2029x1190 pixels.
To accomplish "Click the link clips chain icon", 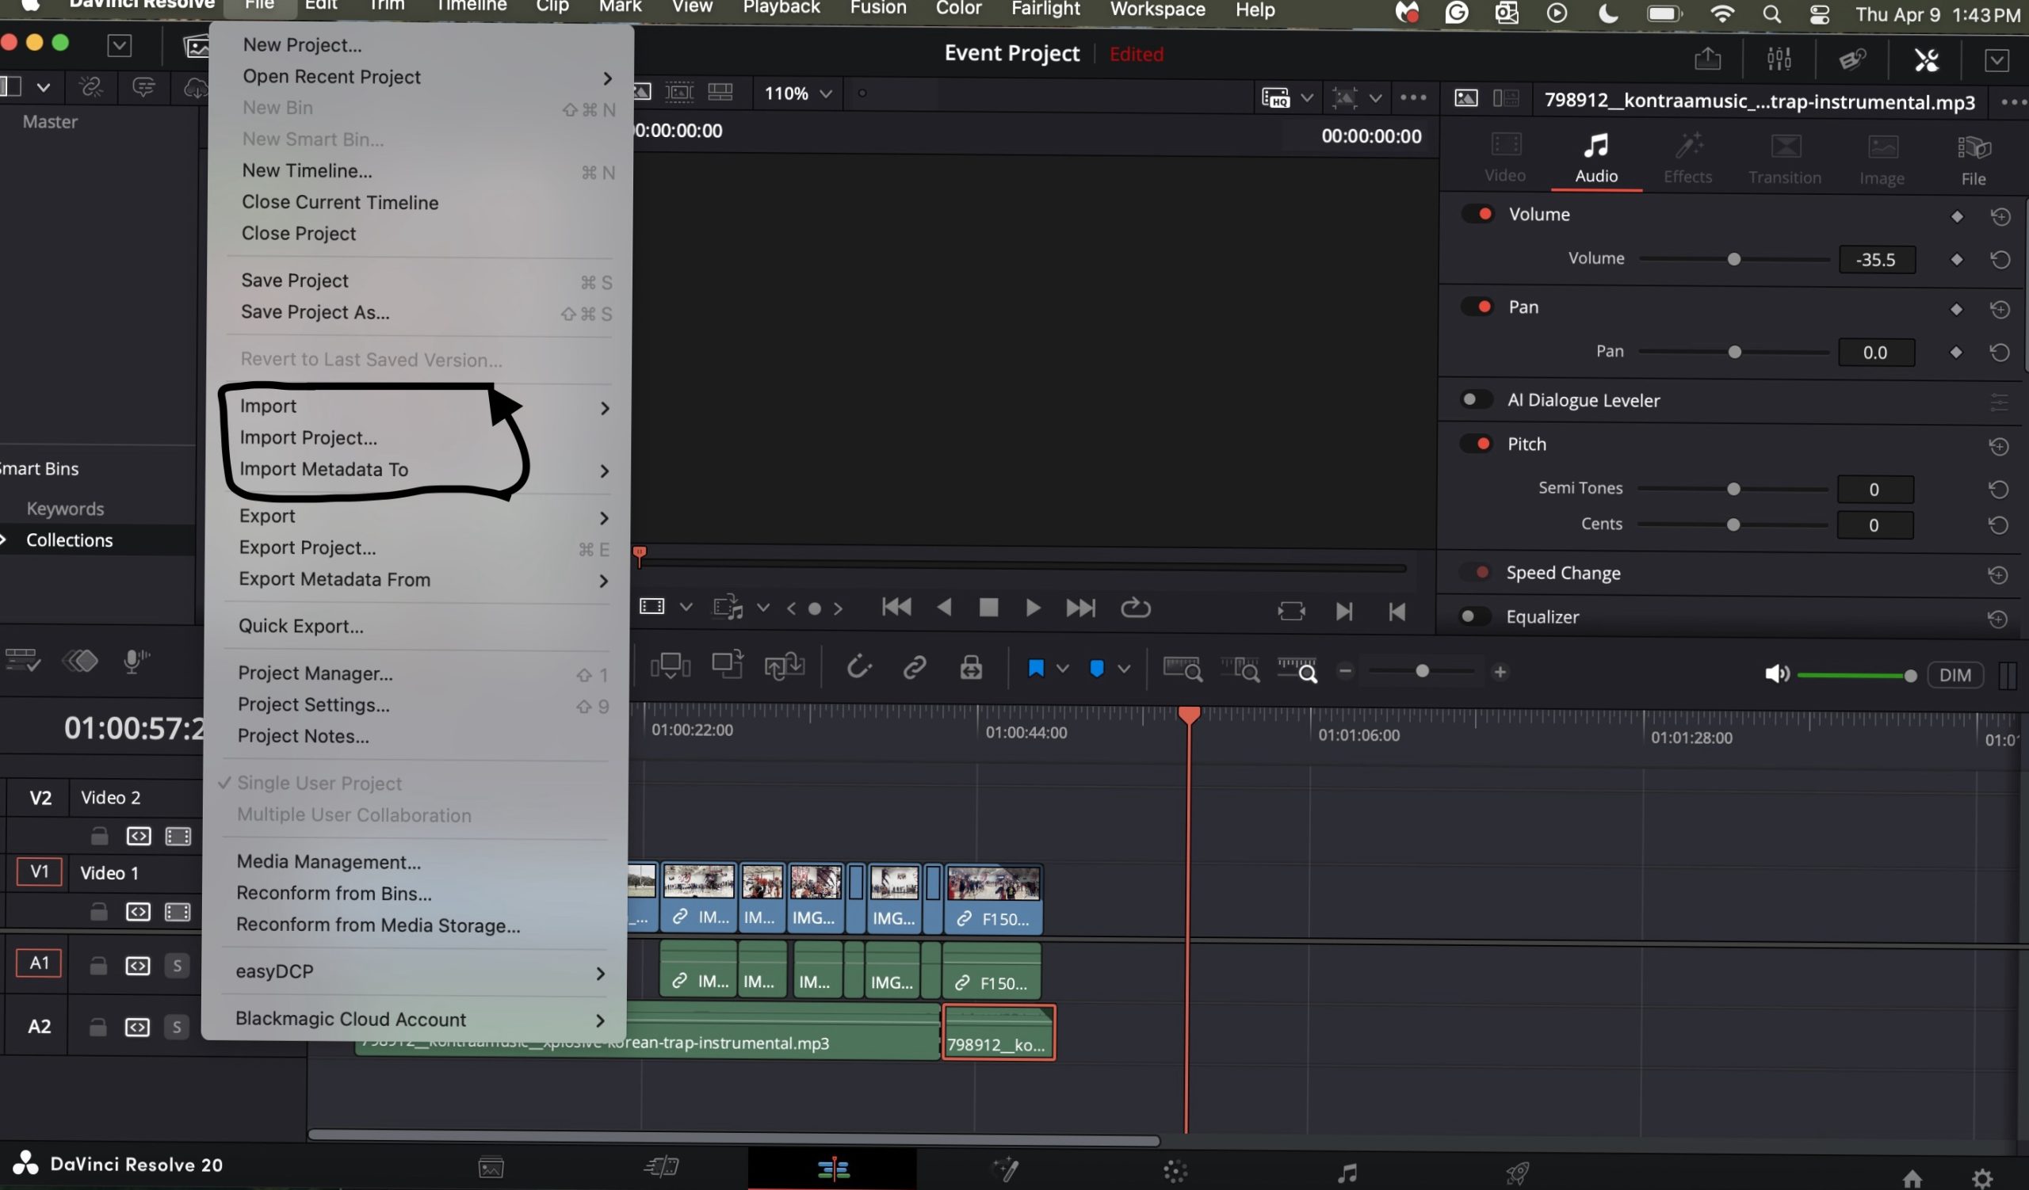I will point(914,668).
